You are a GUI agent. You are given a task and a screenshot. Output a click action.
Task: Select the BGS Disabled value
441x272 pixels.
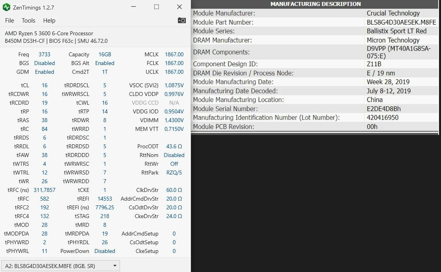coord(44,63)
